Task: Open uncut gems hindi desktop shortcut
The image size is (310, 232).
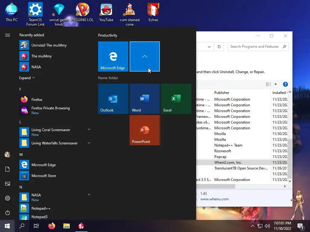Action: (x=59, y=14)
